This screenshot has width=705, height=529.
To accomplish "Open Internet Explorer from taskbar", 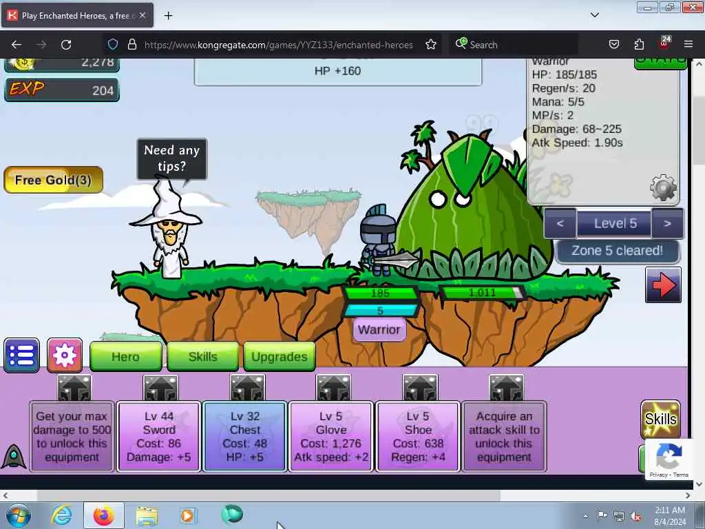I will click(61, 515).
